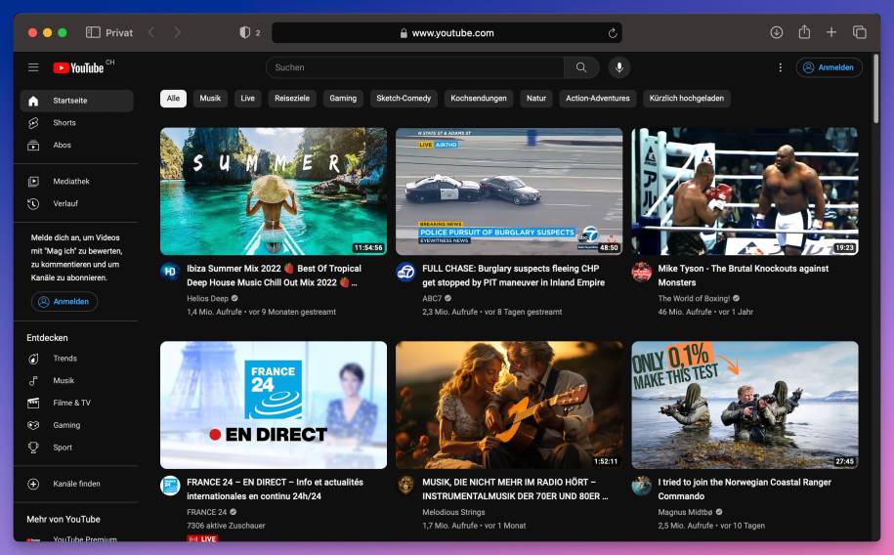Open Mike Tyson knockouts video thumbnail
894x555 pixels.
click(x=745, y=192)
